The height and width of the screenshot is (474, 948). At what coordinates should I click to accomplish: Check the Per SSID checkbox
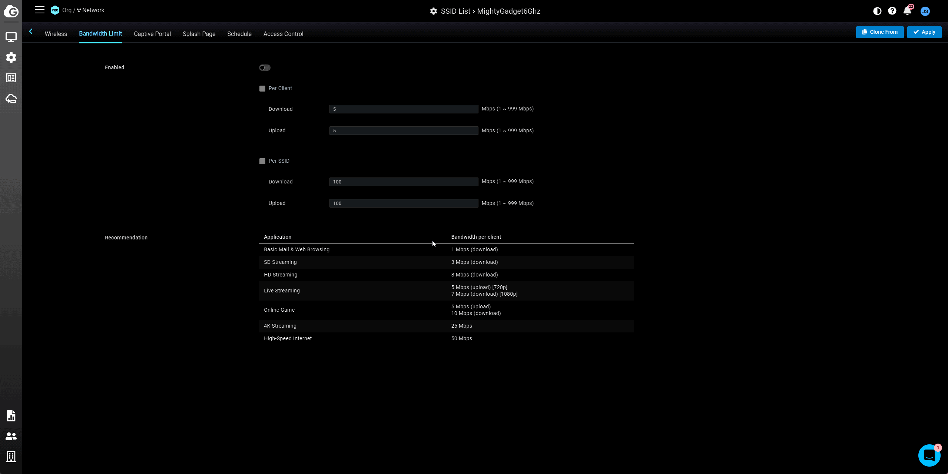click(262, 161)
